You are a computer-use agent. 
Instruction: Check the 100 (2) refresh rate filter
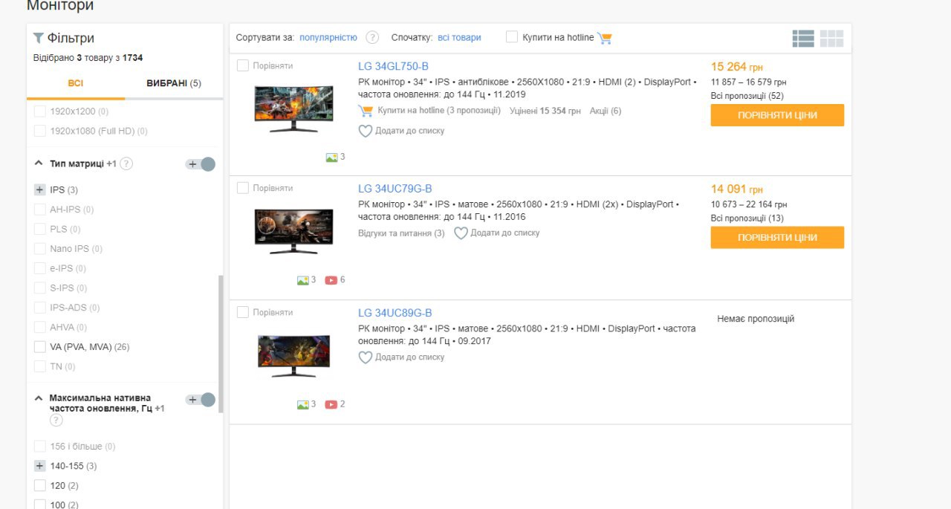tap(40, 505)
